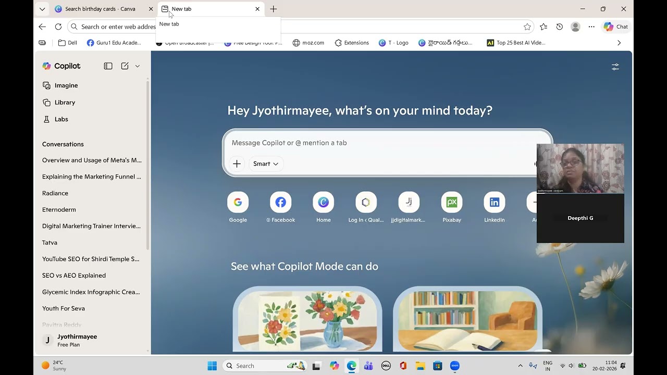Open Log In Qual quick link
Image resolution: width=667 pixels, height=375 pixels.
tap(366, 207)
